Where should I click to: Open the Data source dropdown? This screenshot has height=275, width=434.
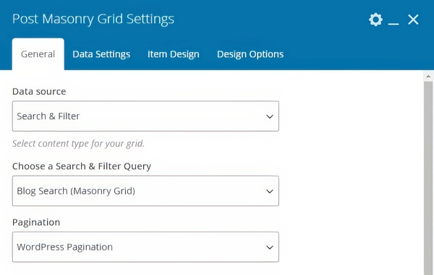point(145,116)
